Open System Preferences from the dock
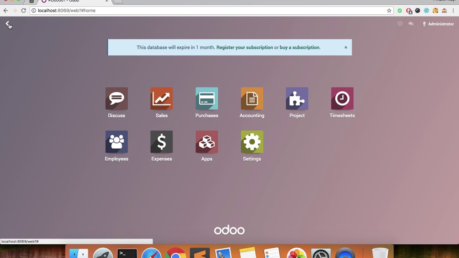Viewport: 459px width, 258px height. coord(321,253)
